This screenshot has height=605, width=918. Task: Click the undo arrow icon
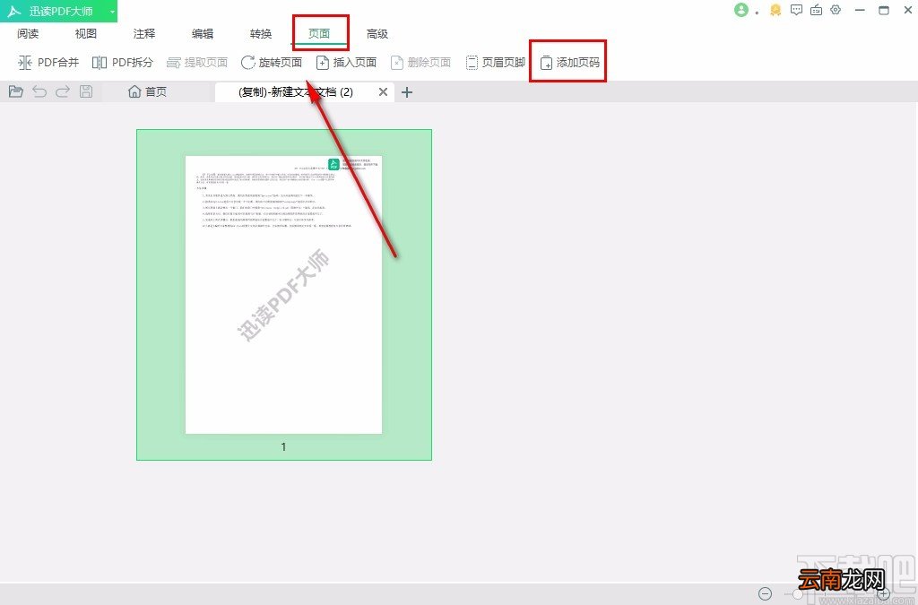39,91
